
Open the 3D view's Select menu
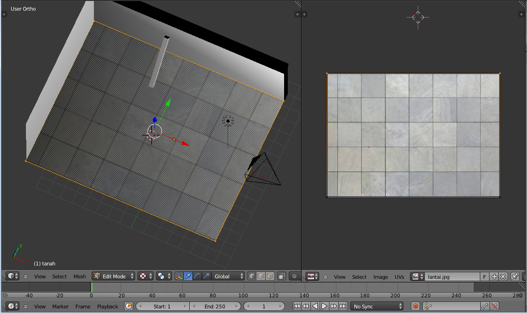click(60, 276)
